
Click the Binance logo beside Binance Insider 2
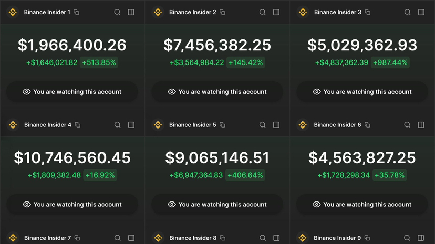point(158,12)
